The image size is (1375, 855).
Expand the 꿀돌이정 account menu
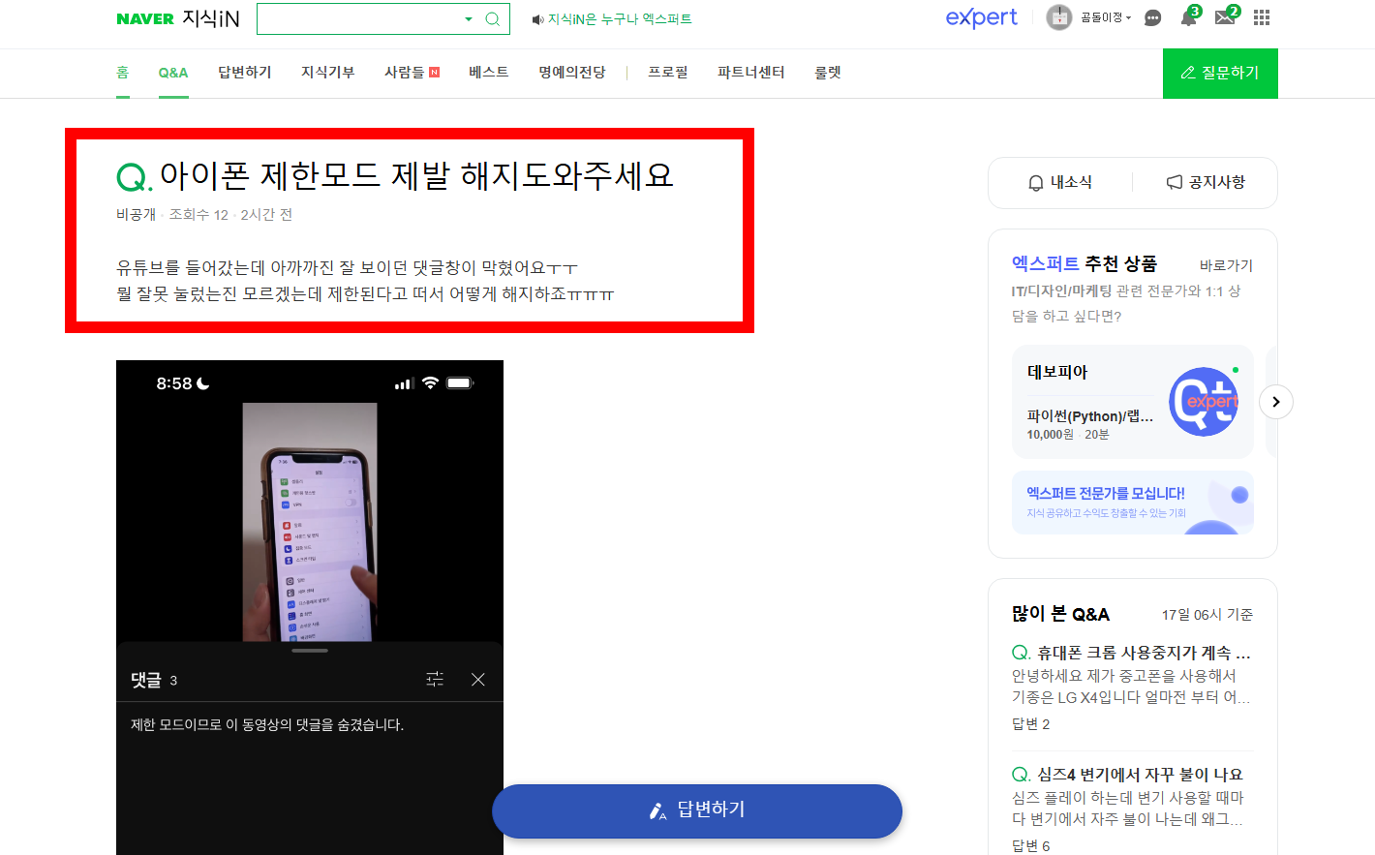click(x=1106, y=17)
